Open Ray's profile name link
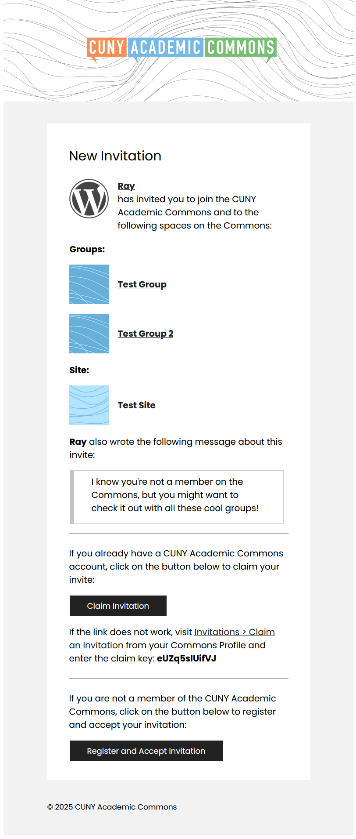The width and height of the screenshot is (356, 839). pyautogui.click(x=126, y=186)
